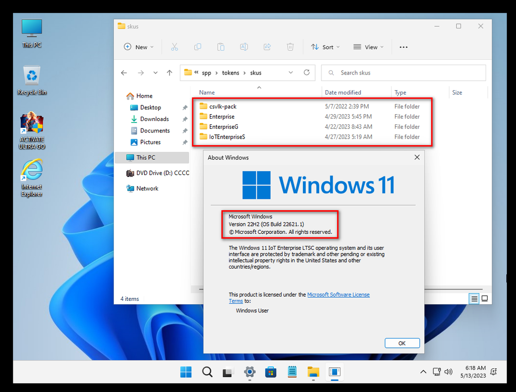
Task: Open DVD Drive (D:) in navigation pane
Action: click(x=158, y=173)
